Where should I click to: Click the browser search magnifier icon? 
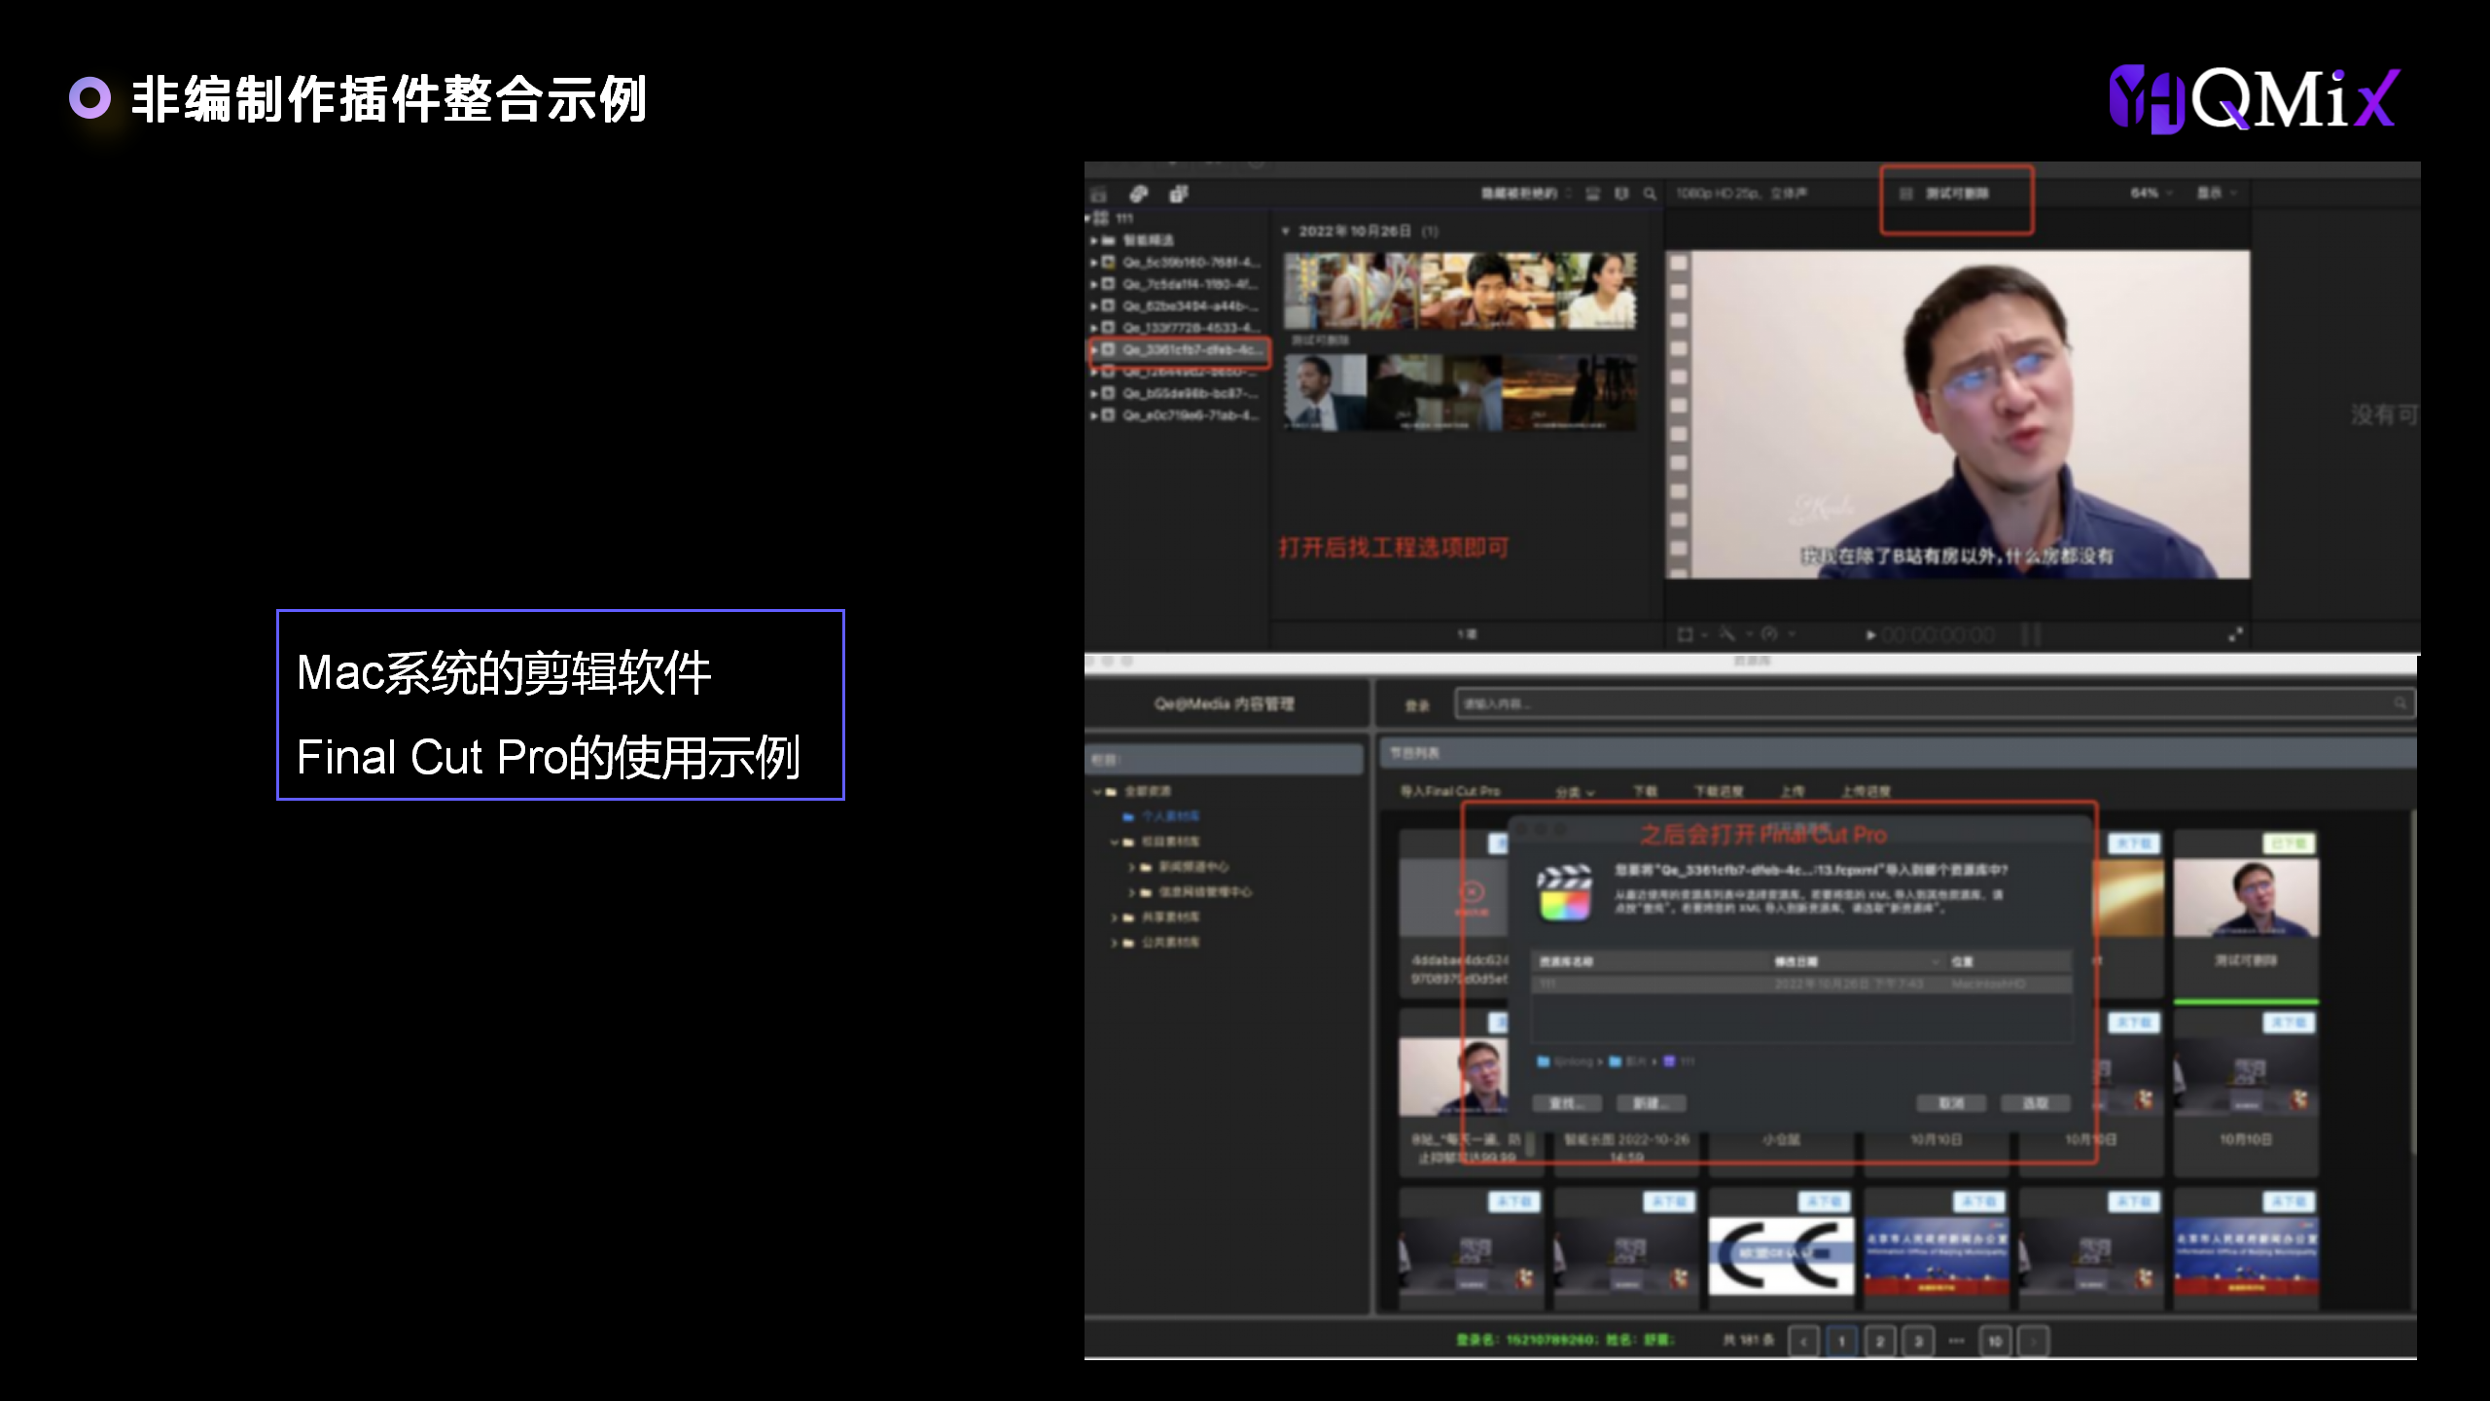[x=1650, y=194]
